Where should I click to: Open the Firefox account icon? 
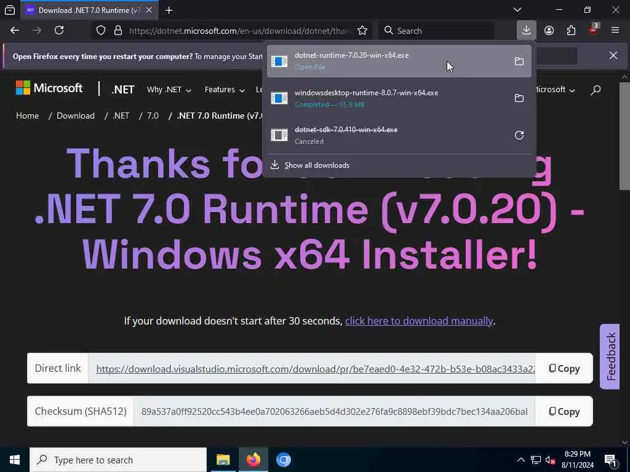(x=549, y=31)
